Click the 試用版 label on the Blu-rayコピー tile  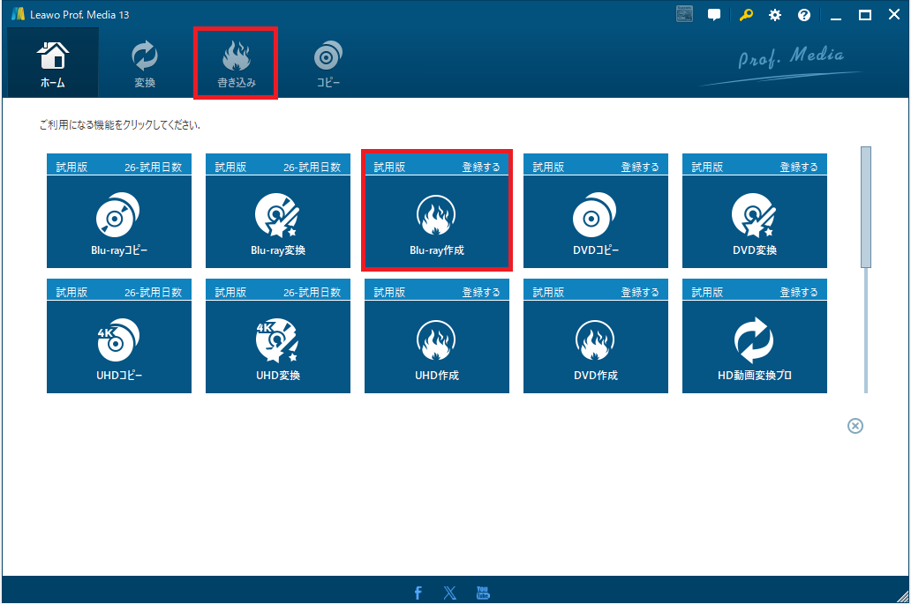click(x=72, y=168)
